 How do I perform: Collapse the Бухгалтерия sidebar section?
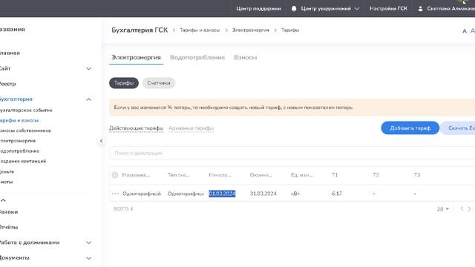tap(88, 99)
